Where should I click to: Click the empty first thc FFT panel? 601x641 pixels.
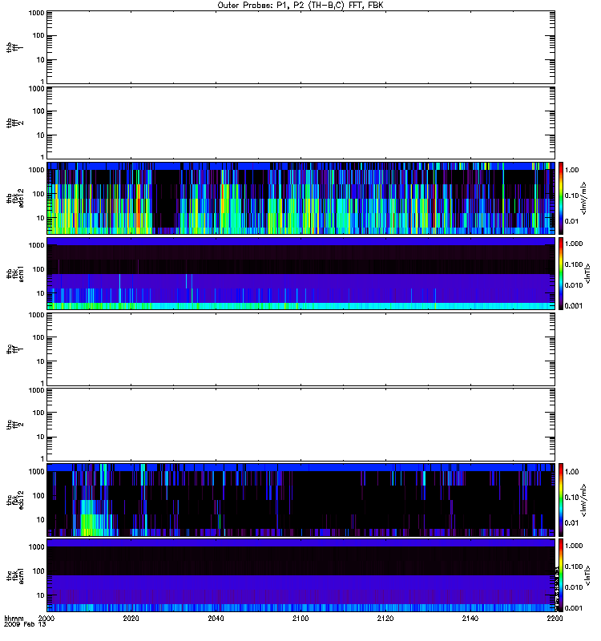(300, 348)
